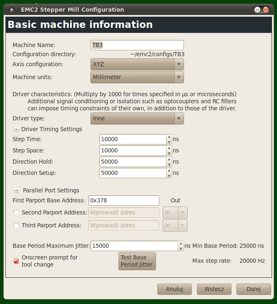Click the Third Parport address input field
The width and height of the screenshot is (277, 304).
[124, 225]
